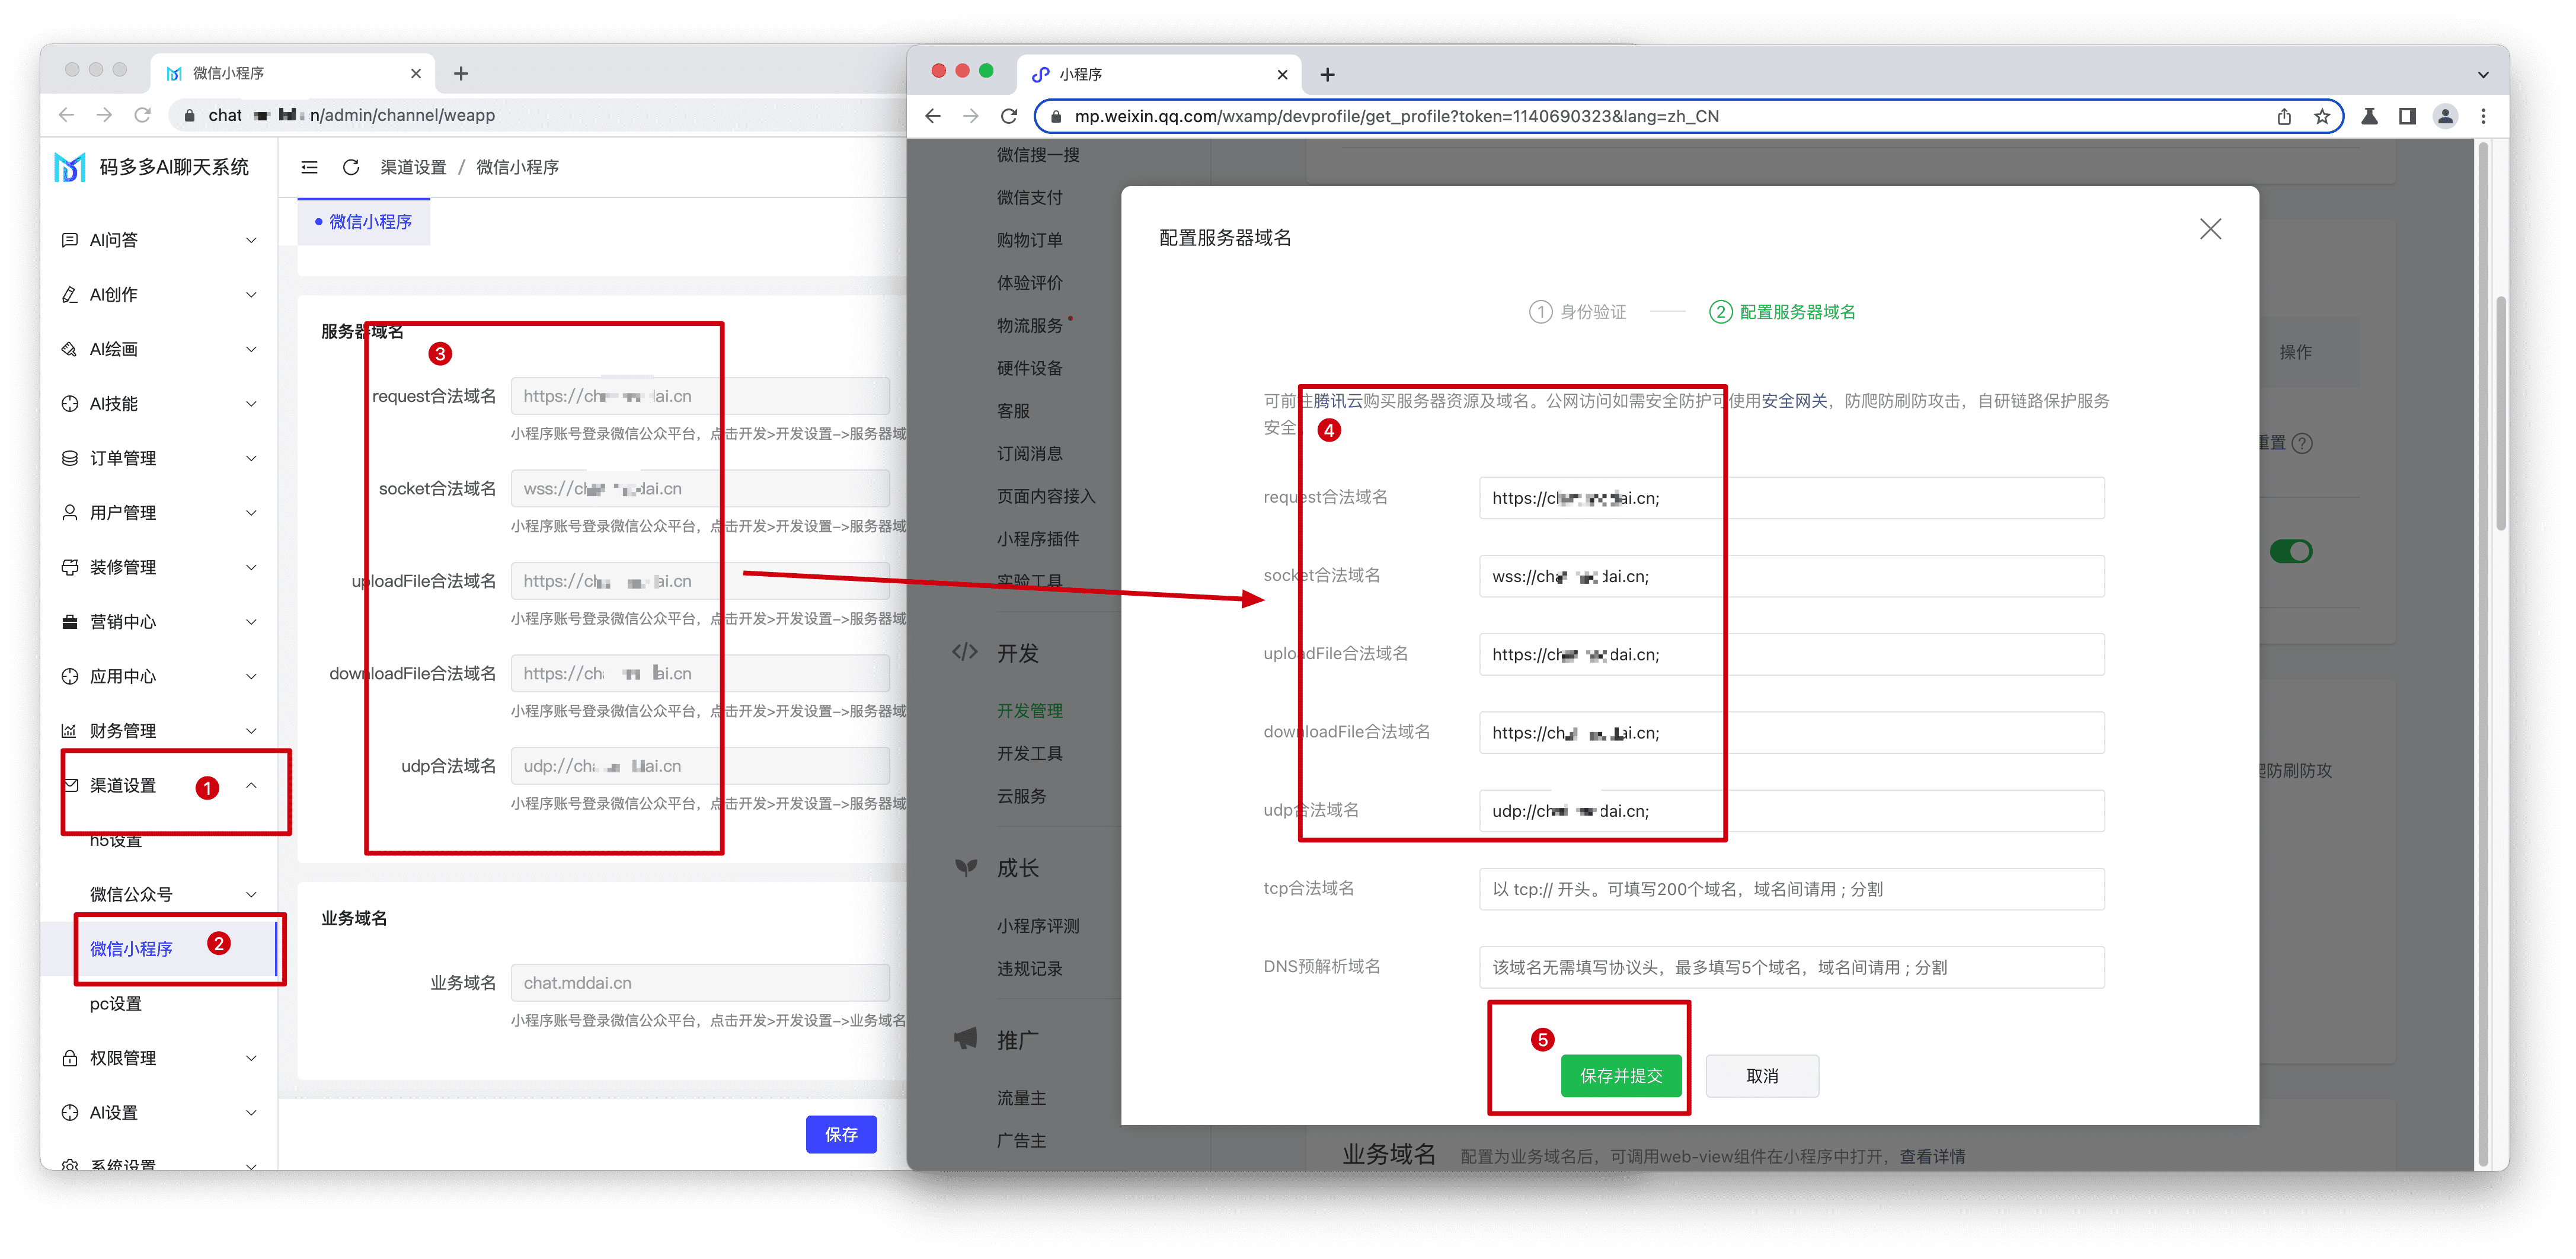Image resolution: width=2576 pixels, height=1259 pixels.
Task: Go back in the admin browser window
Action: pyautogui.click(x=66, y=115)
